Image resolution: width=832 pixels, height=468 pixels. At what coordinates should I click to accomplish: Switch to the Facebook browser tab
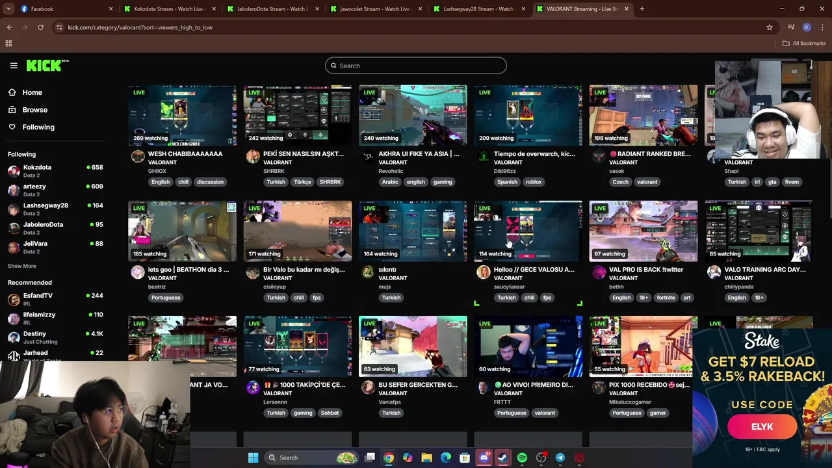[65, 9]
